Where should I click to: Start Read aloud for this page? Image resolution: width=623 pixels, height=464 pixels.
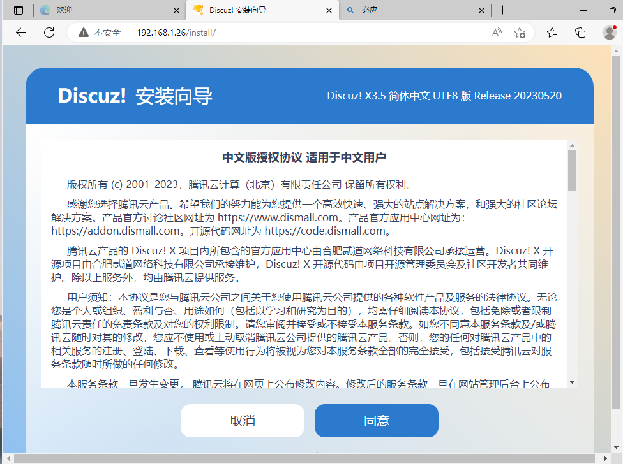[497, 32]
